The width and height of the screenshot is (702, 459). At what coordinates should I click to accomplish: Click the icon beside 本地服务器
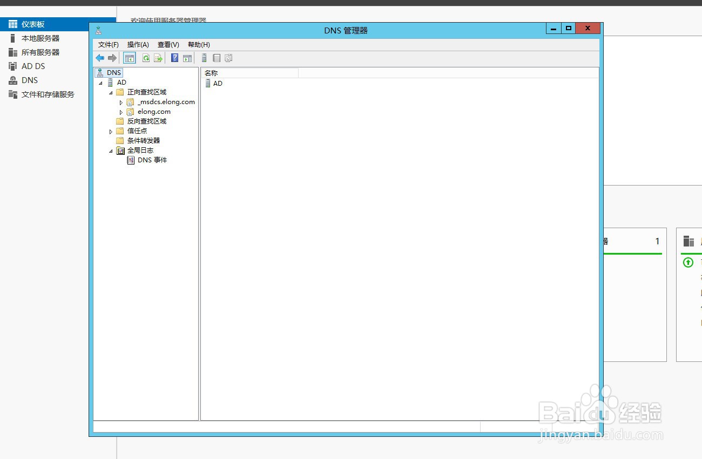13,38
